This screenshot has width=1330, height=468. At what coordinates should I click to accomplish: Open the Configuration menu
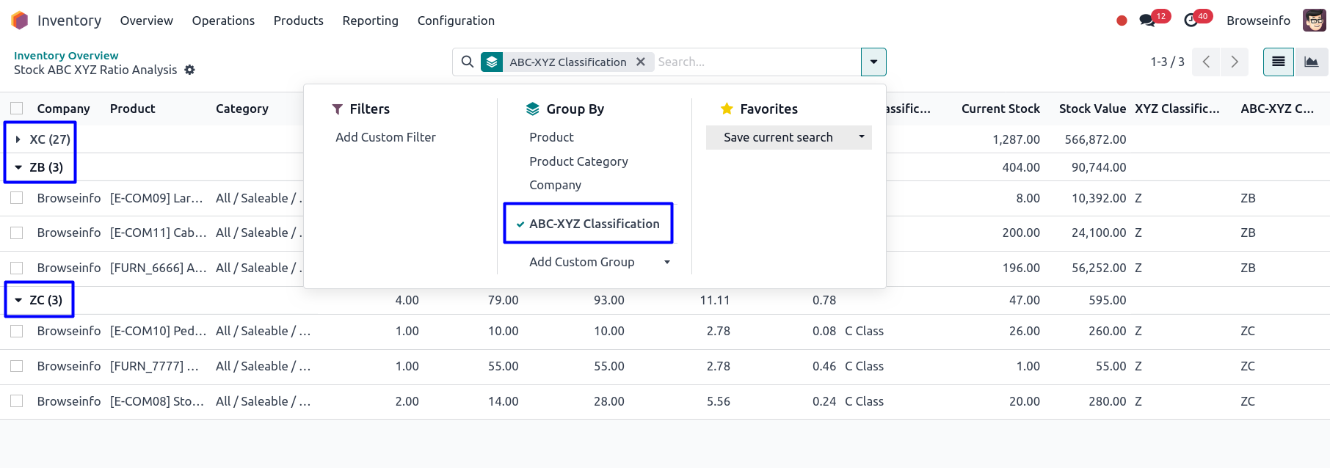(456, 21)
